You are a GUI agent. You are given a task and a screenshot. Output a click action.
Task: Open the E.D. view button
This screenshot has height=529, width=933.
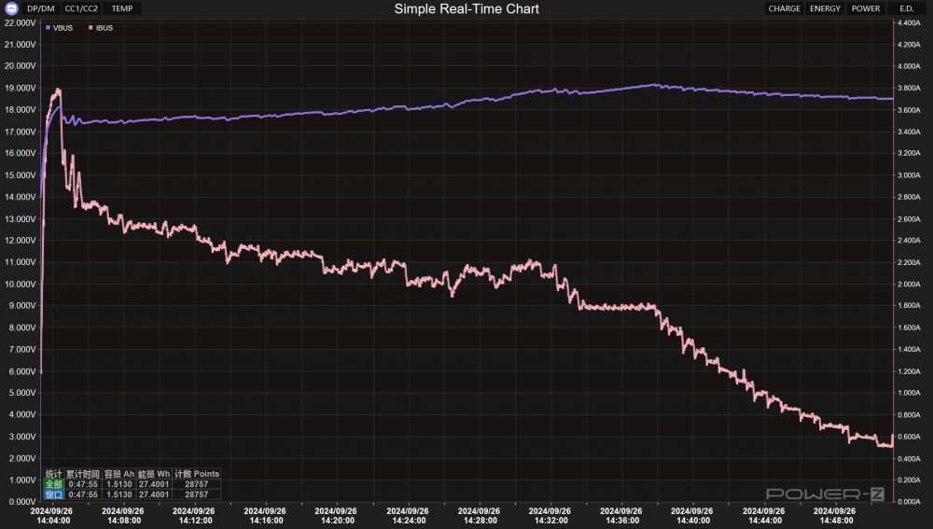point(907,8)
